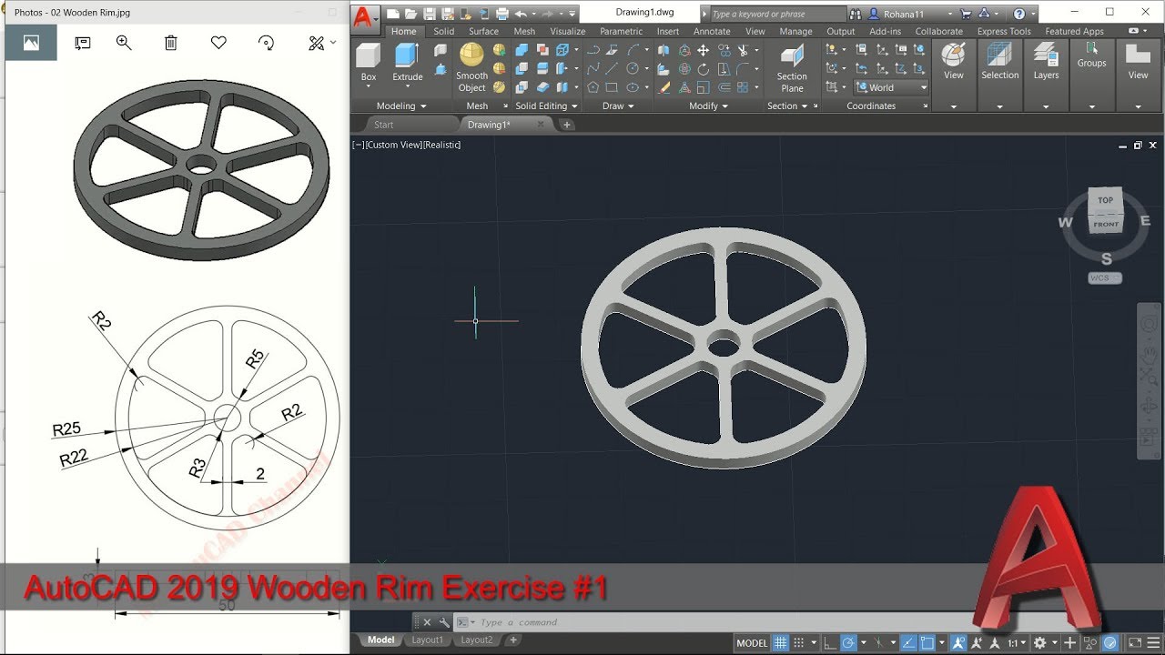The image size is (1165, 655).
Task: Click the search binoculars icon
Action: [x=855, y=14]
